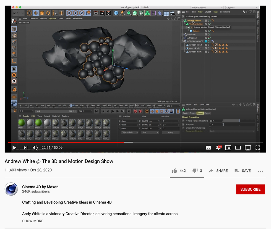Open the viewport Filter menu

click(x=61, y=19)
